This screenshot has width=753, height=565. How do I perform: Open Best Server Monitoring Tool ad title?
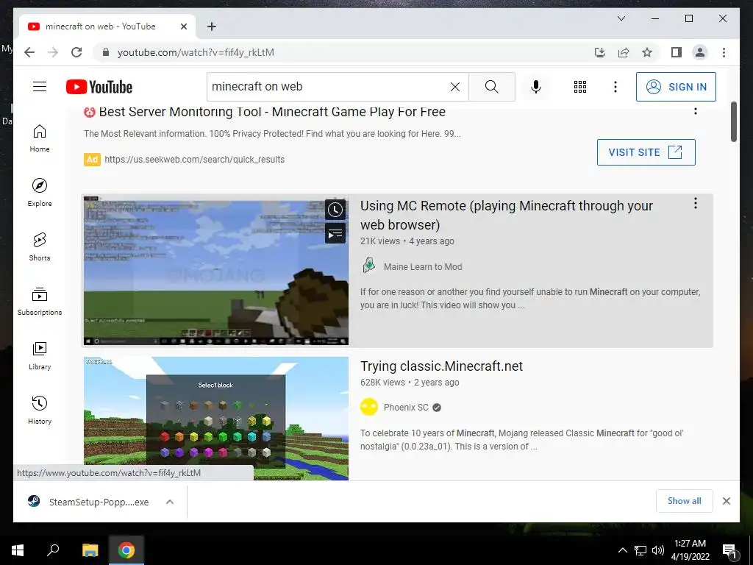[x=272, y=112]
